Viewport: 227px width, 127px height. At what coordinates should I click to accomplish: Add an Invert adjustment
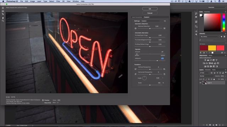pos(205,66)
